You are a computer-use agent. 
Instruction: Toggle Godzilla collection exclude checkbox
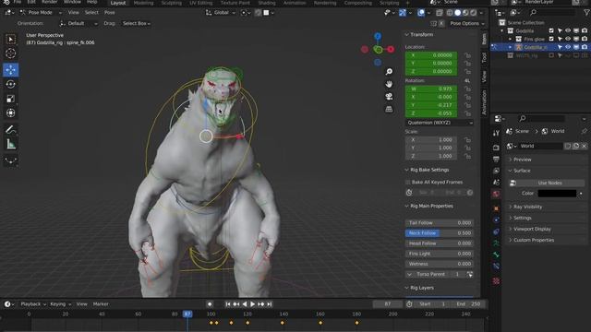click(x=551, y=30)
